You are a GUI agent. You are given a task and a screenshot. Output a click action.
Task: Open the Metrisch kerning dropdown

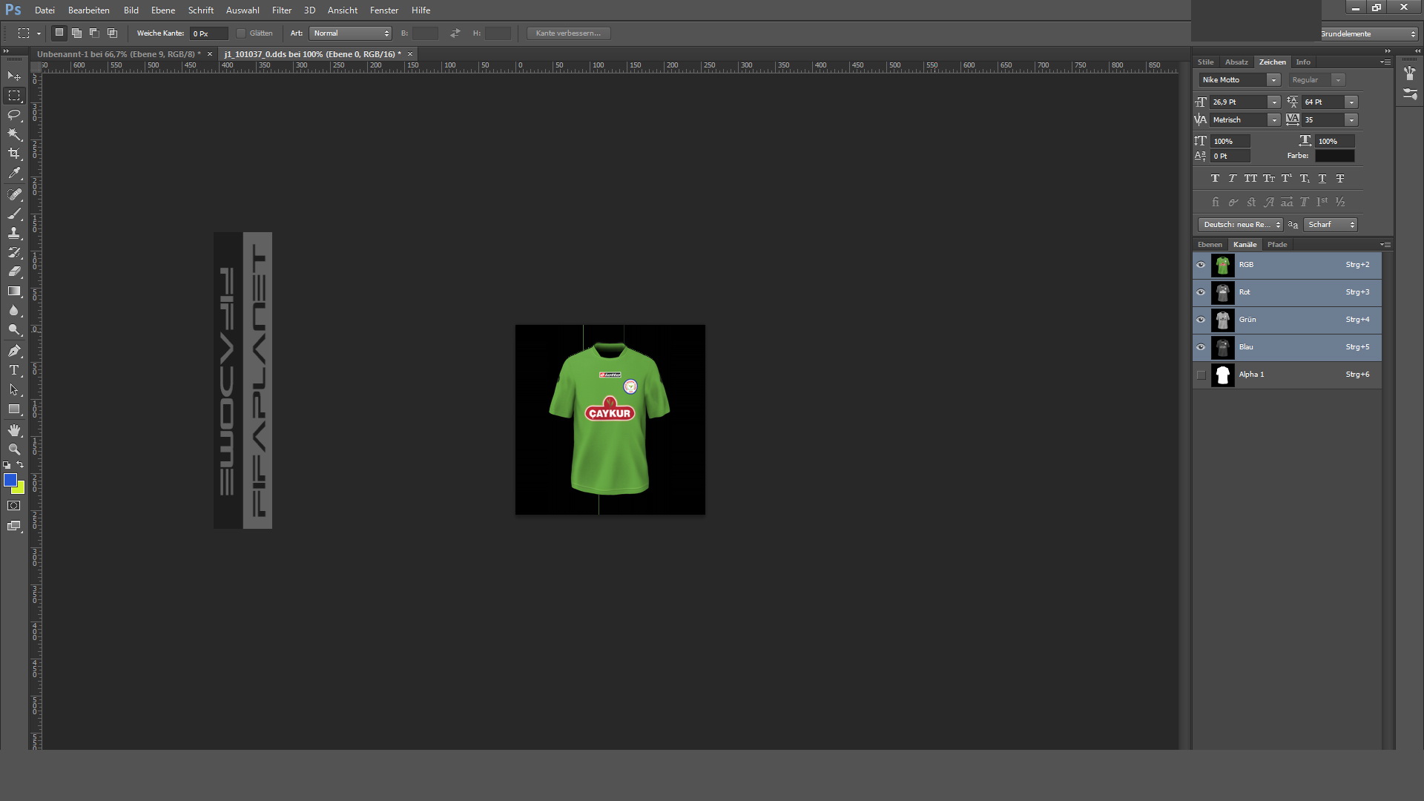point(1273,120)
